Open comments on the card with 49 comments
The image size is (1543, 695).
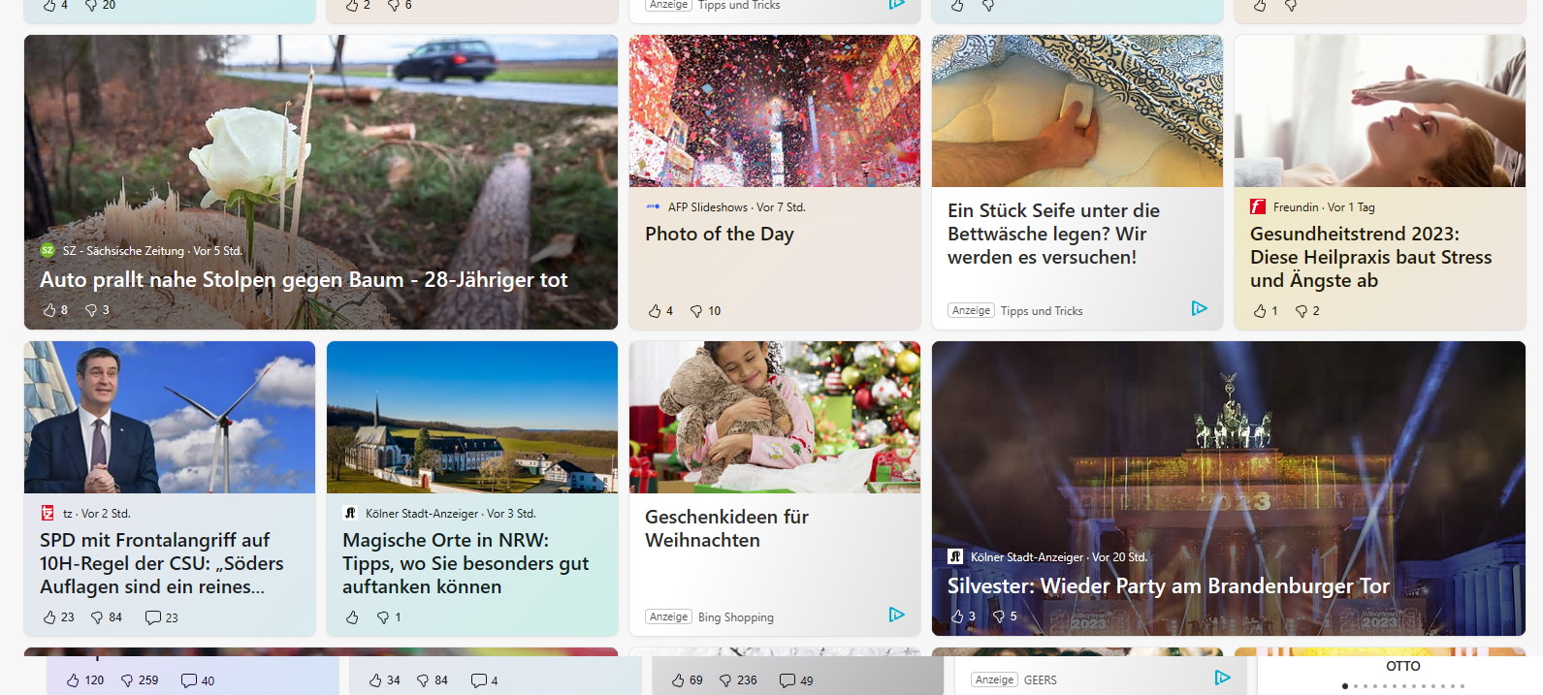(788, 680)
